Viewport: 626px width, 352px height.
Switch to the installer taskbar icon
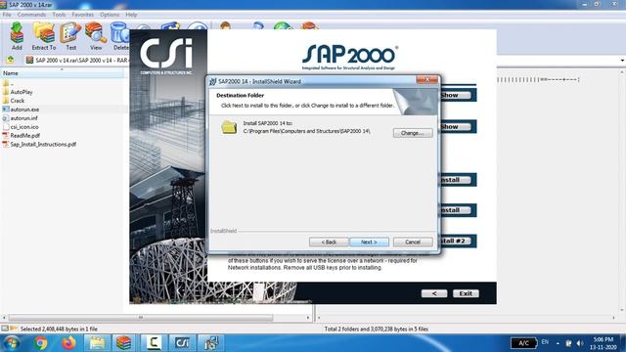[210, 343]
